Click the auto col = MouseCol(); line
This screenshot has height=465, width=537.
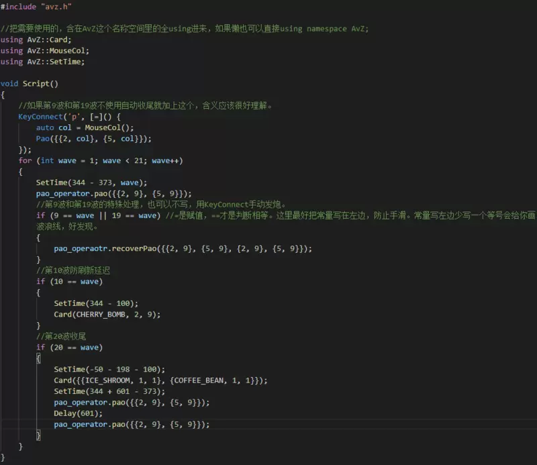tap(85, 127)
